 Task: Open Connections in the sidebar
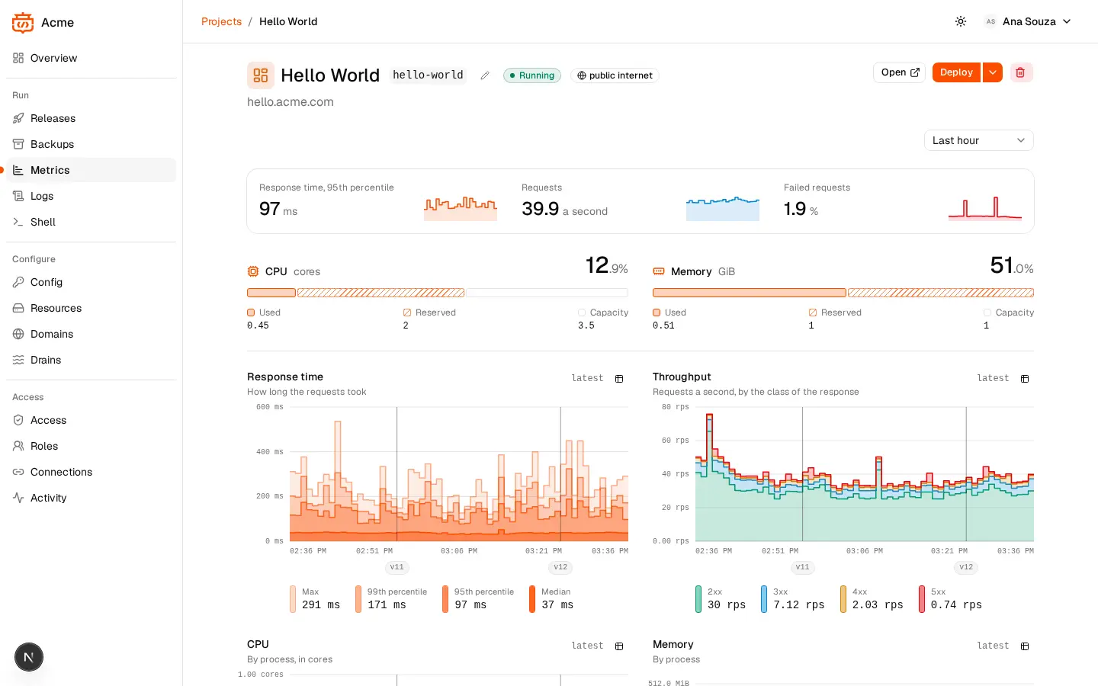point(91,472)
